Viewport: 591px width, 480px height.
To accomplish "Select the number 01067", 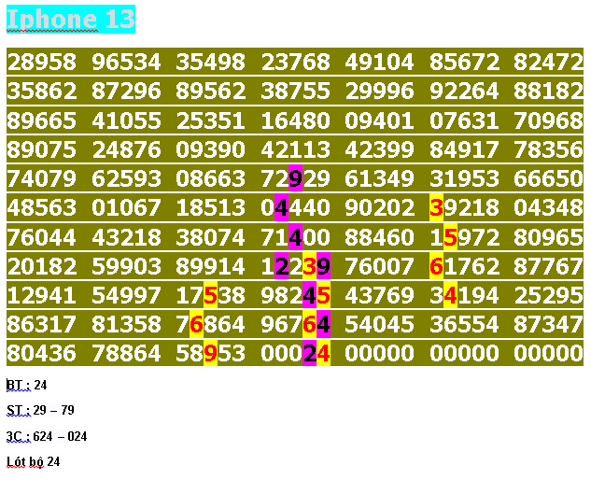I will pos(126,207).
